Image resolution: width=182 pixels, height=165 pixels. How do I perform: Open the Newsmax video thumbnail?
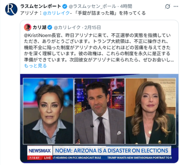click(x=99, y=118)
